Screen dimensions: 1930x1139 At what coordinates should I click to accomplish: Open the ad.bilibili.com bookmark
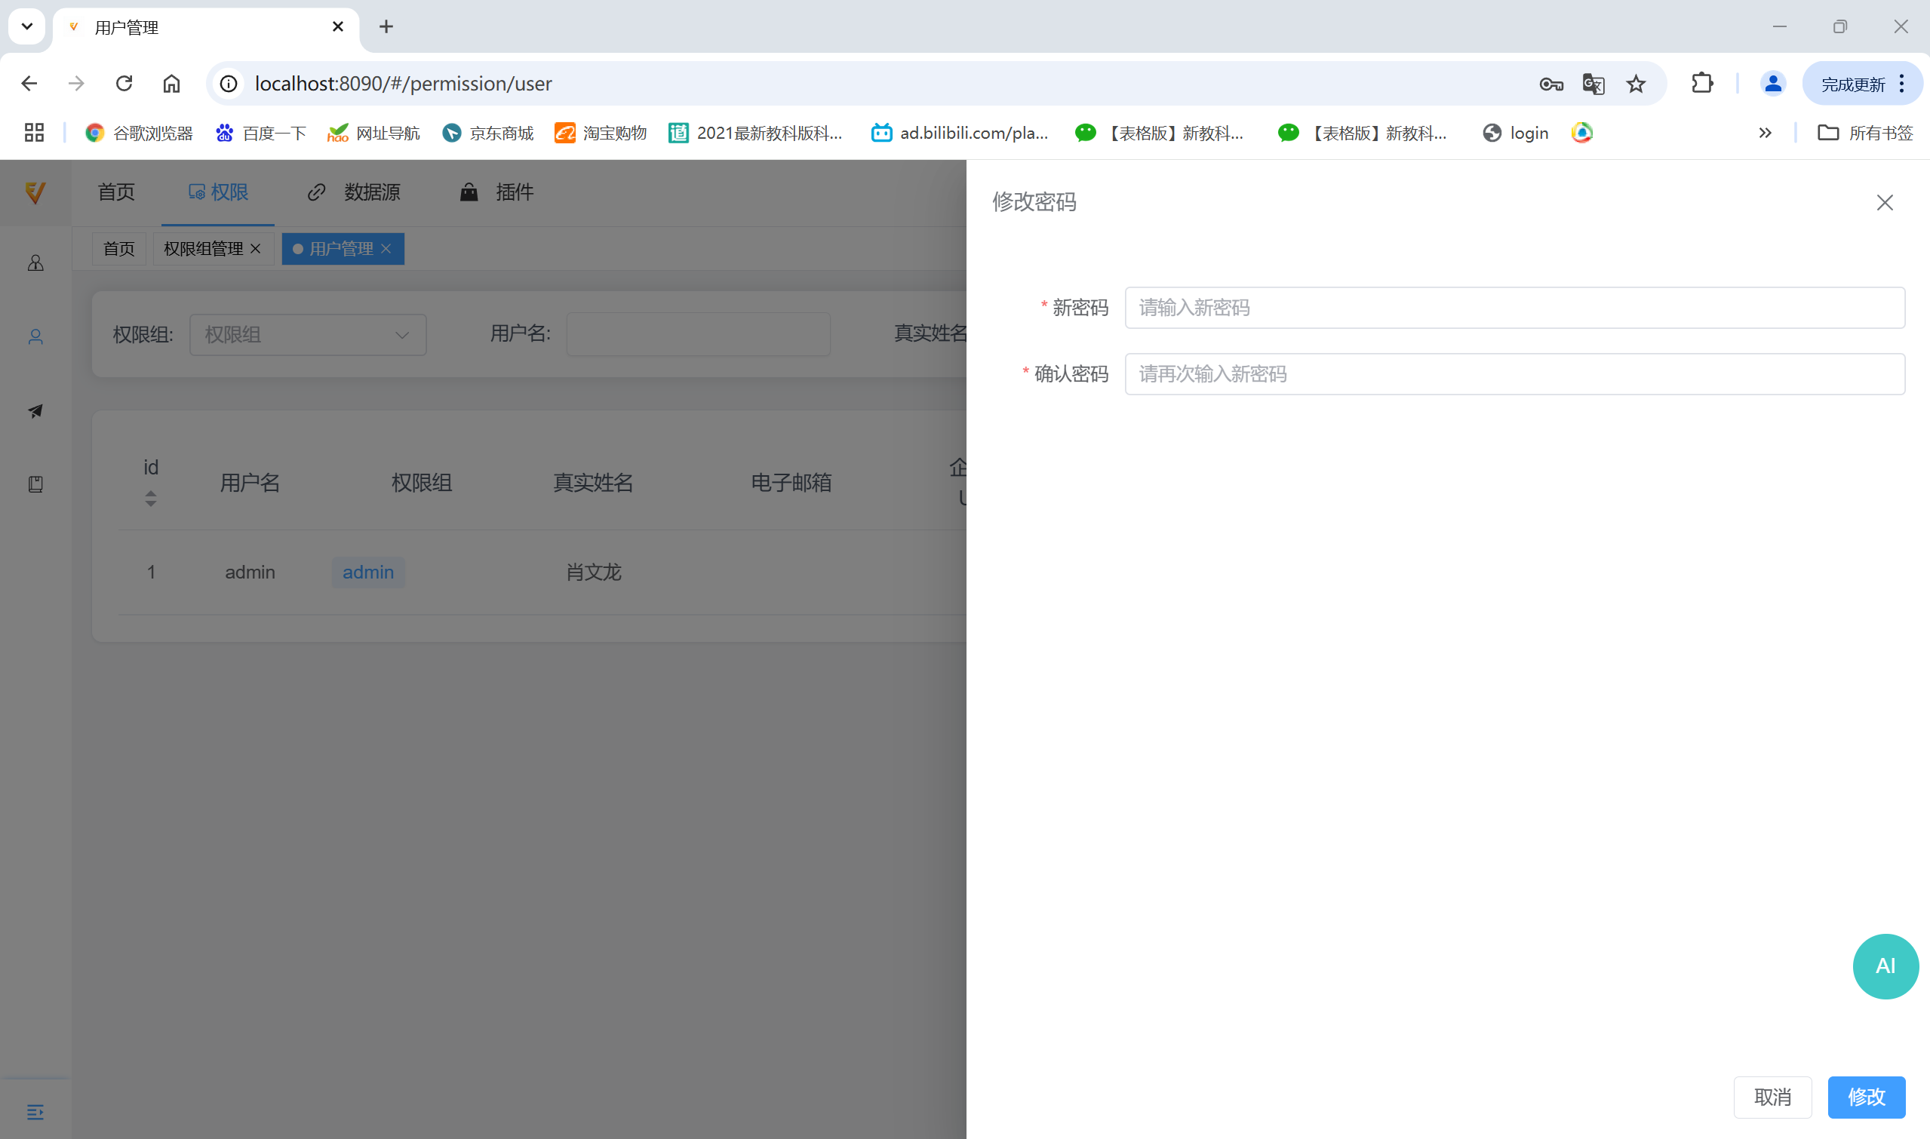(960, 133)
